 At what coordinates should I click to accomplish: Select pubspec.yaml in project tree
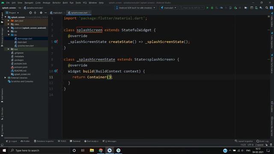tap(21, 67)
